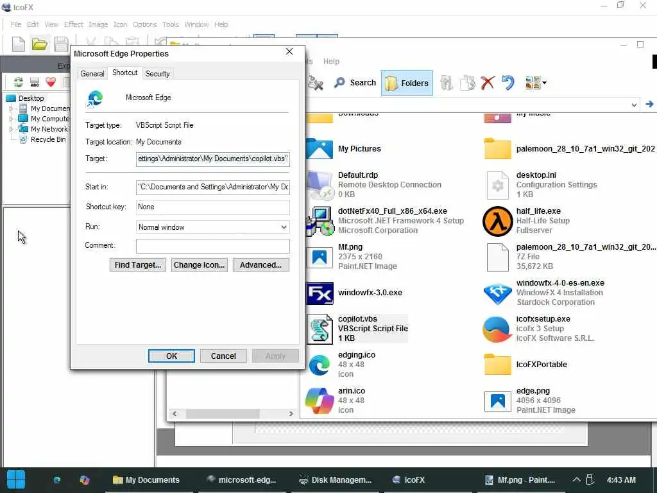Screen dimensions: 657x493
Task: Select the Shortcut tab in Properties
Action: tap(125, 73)
